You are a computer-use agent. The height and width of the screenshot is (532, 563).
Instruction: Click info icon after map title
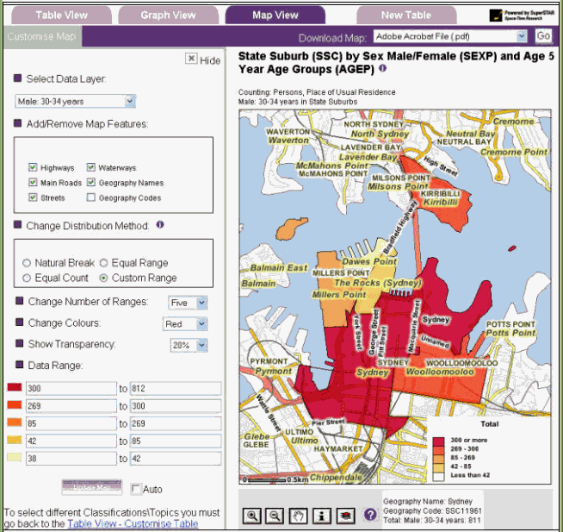pyautogui.click(x=382, y=67)
